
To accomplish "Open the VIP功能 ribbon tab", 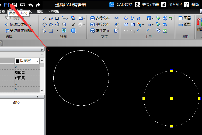I will pyautogui.click(x=54, y=11).
